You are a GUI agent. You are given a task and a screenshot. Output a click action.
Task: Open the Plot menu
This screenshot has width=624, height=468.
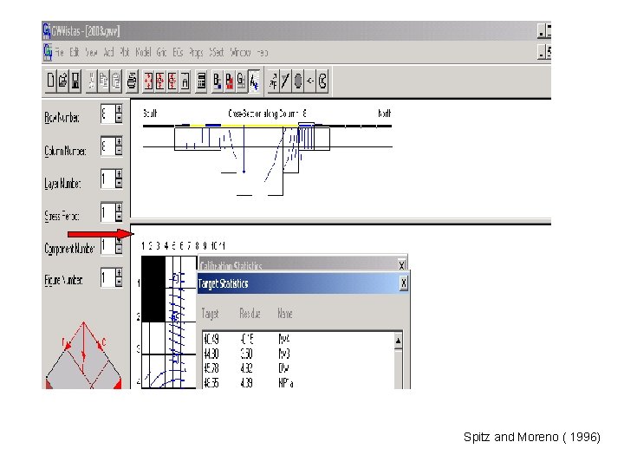coord(125,52)
